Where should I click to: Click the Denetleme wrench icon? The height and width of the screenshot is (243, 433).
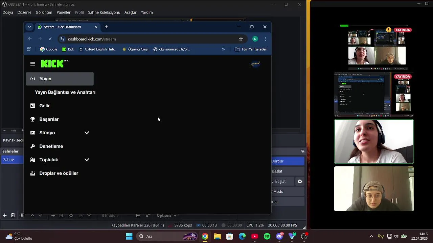(x=32, y=146)
